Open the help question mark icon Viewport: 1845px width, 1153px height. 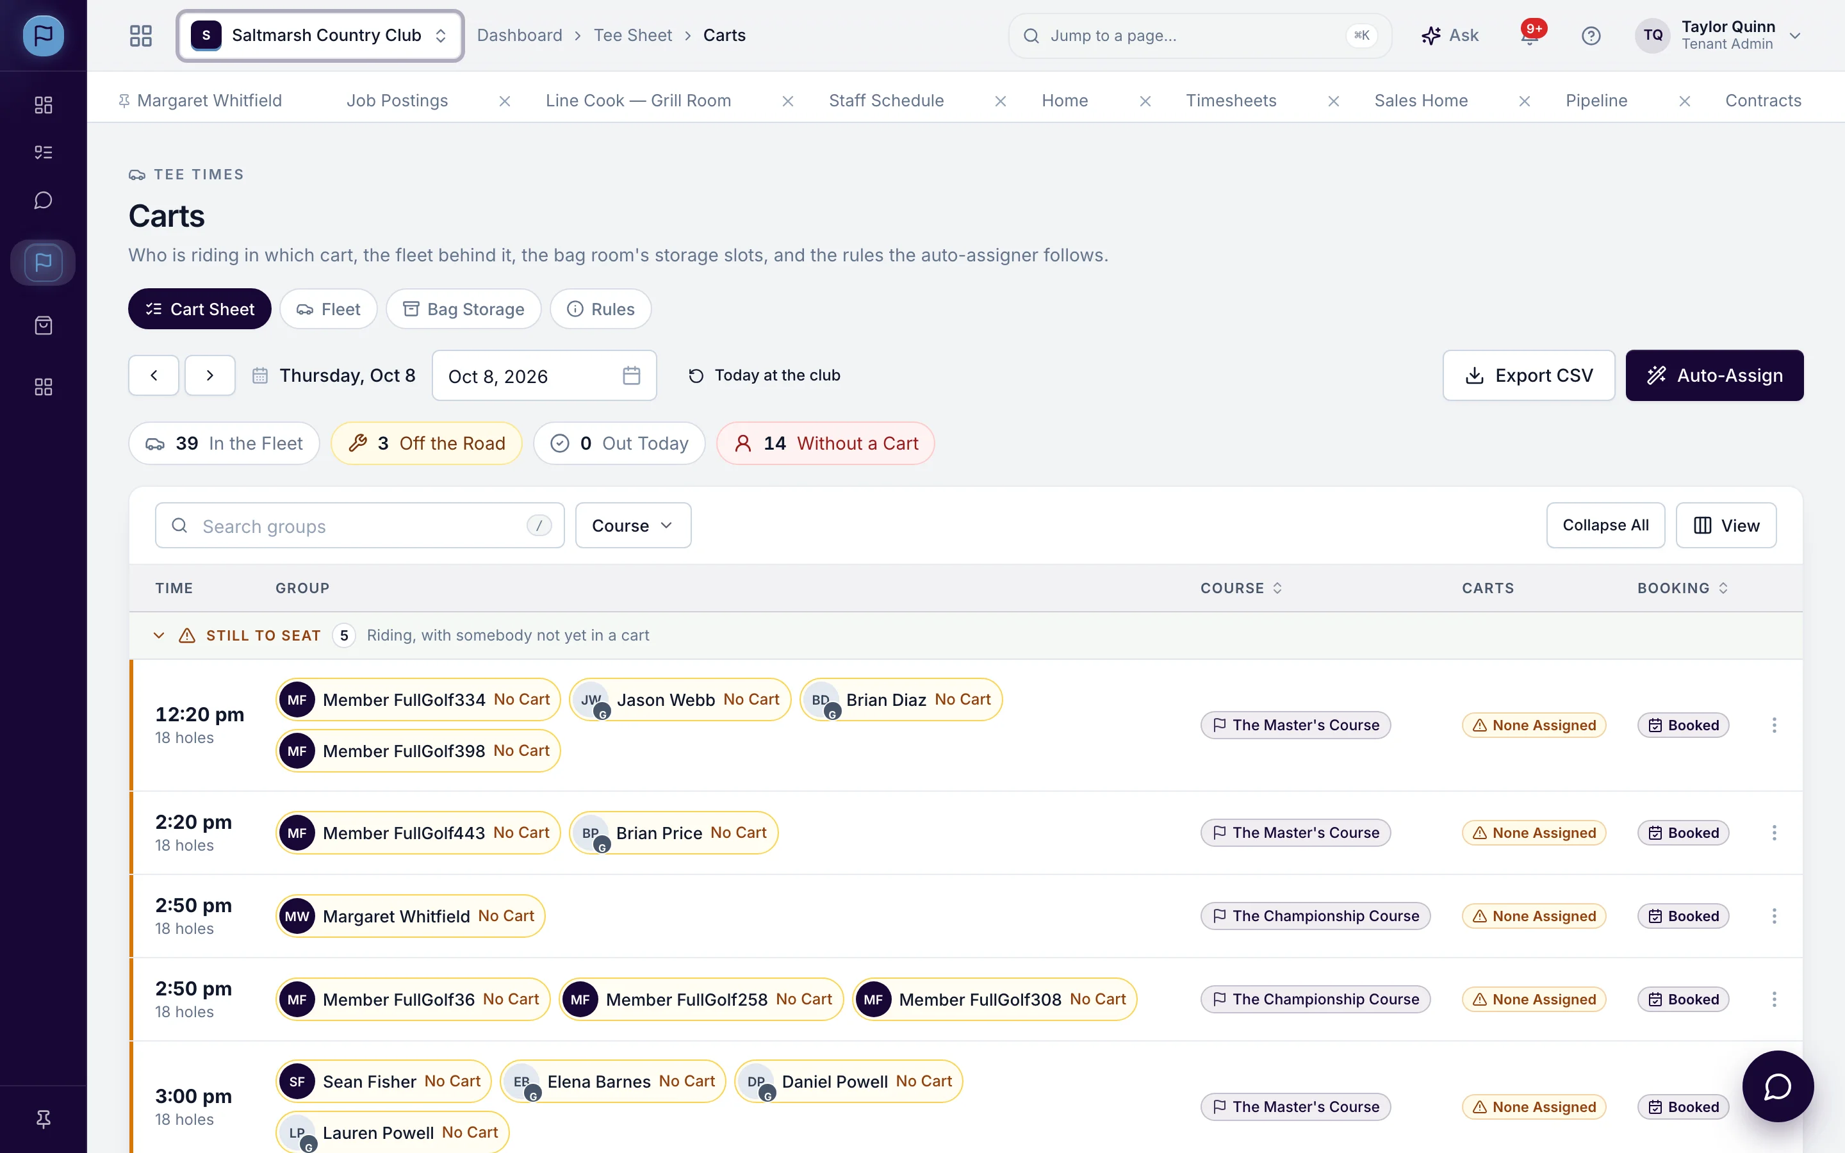(1591, 35)
